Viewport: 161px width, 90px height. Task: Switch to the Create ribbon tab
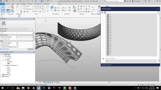8,4
